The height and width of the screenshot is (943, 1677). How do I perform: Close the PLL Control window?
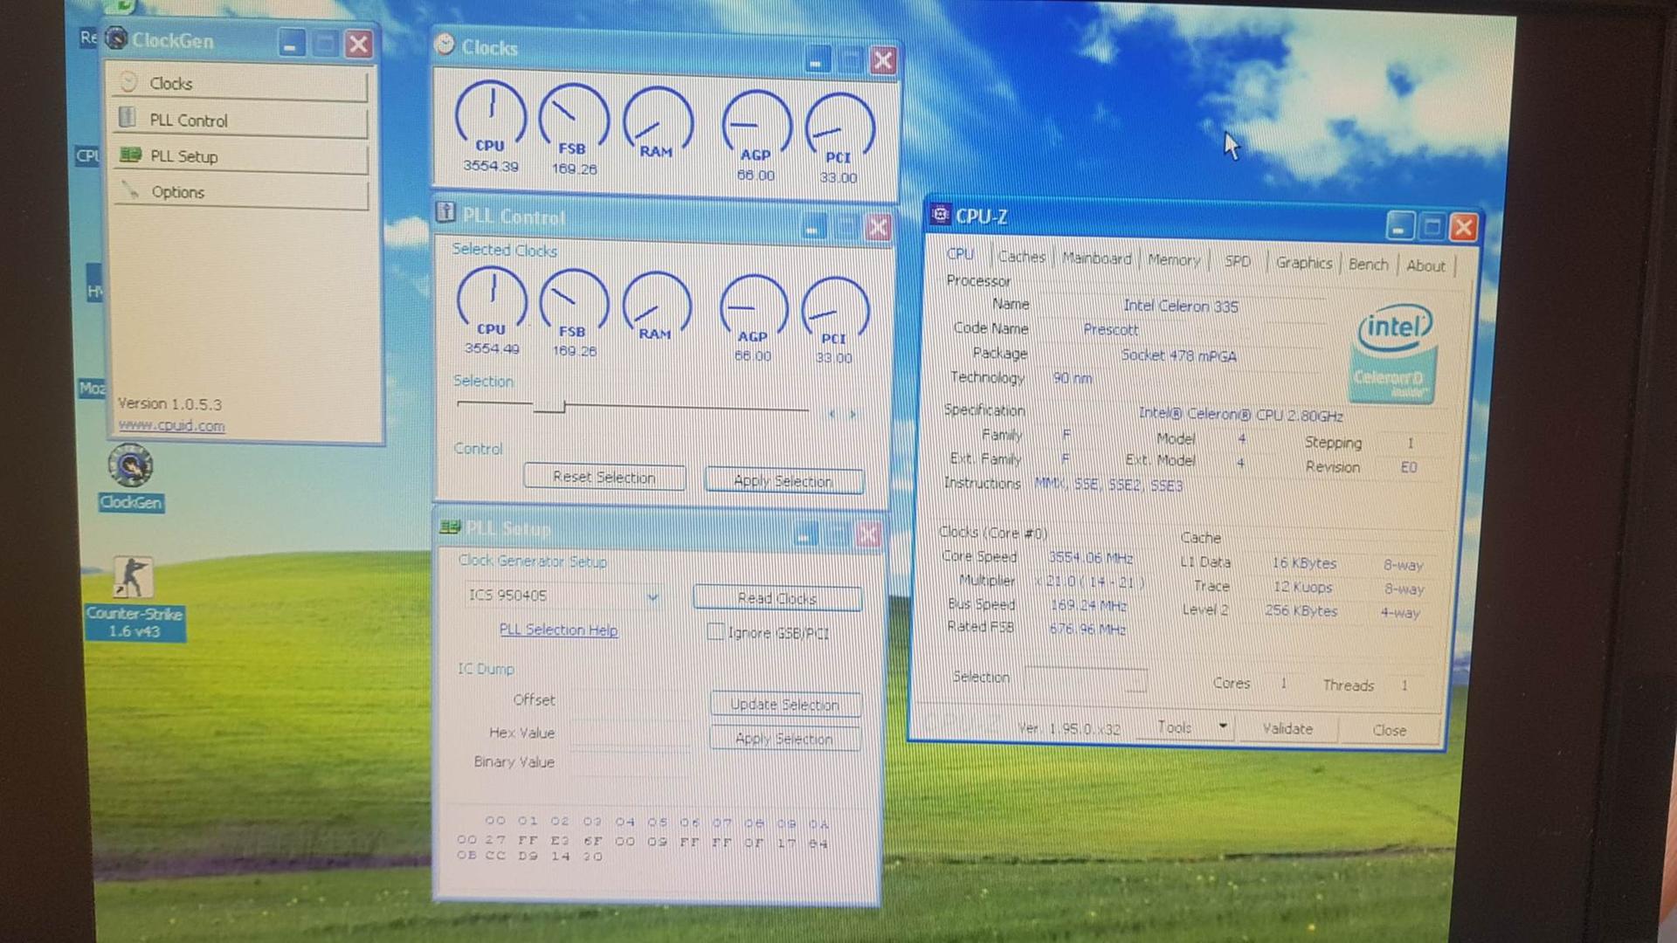[878, 227]
